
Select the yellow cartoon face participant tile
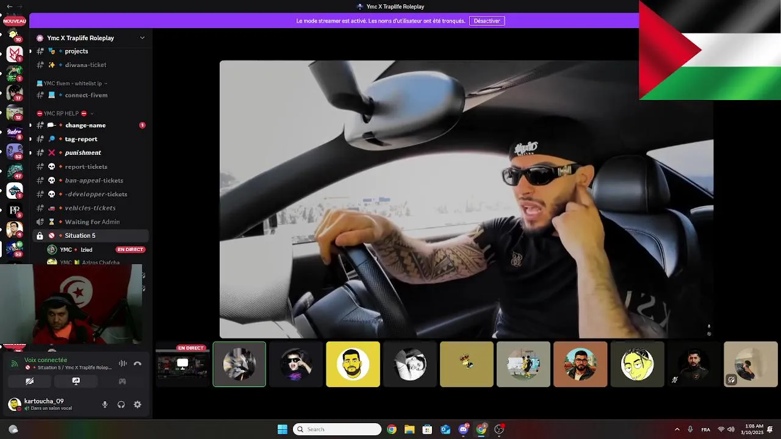click(637, 364)
